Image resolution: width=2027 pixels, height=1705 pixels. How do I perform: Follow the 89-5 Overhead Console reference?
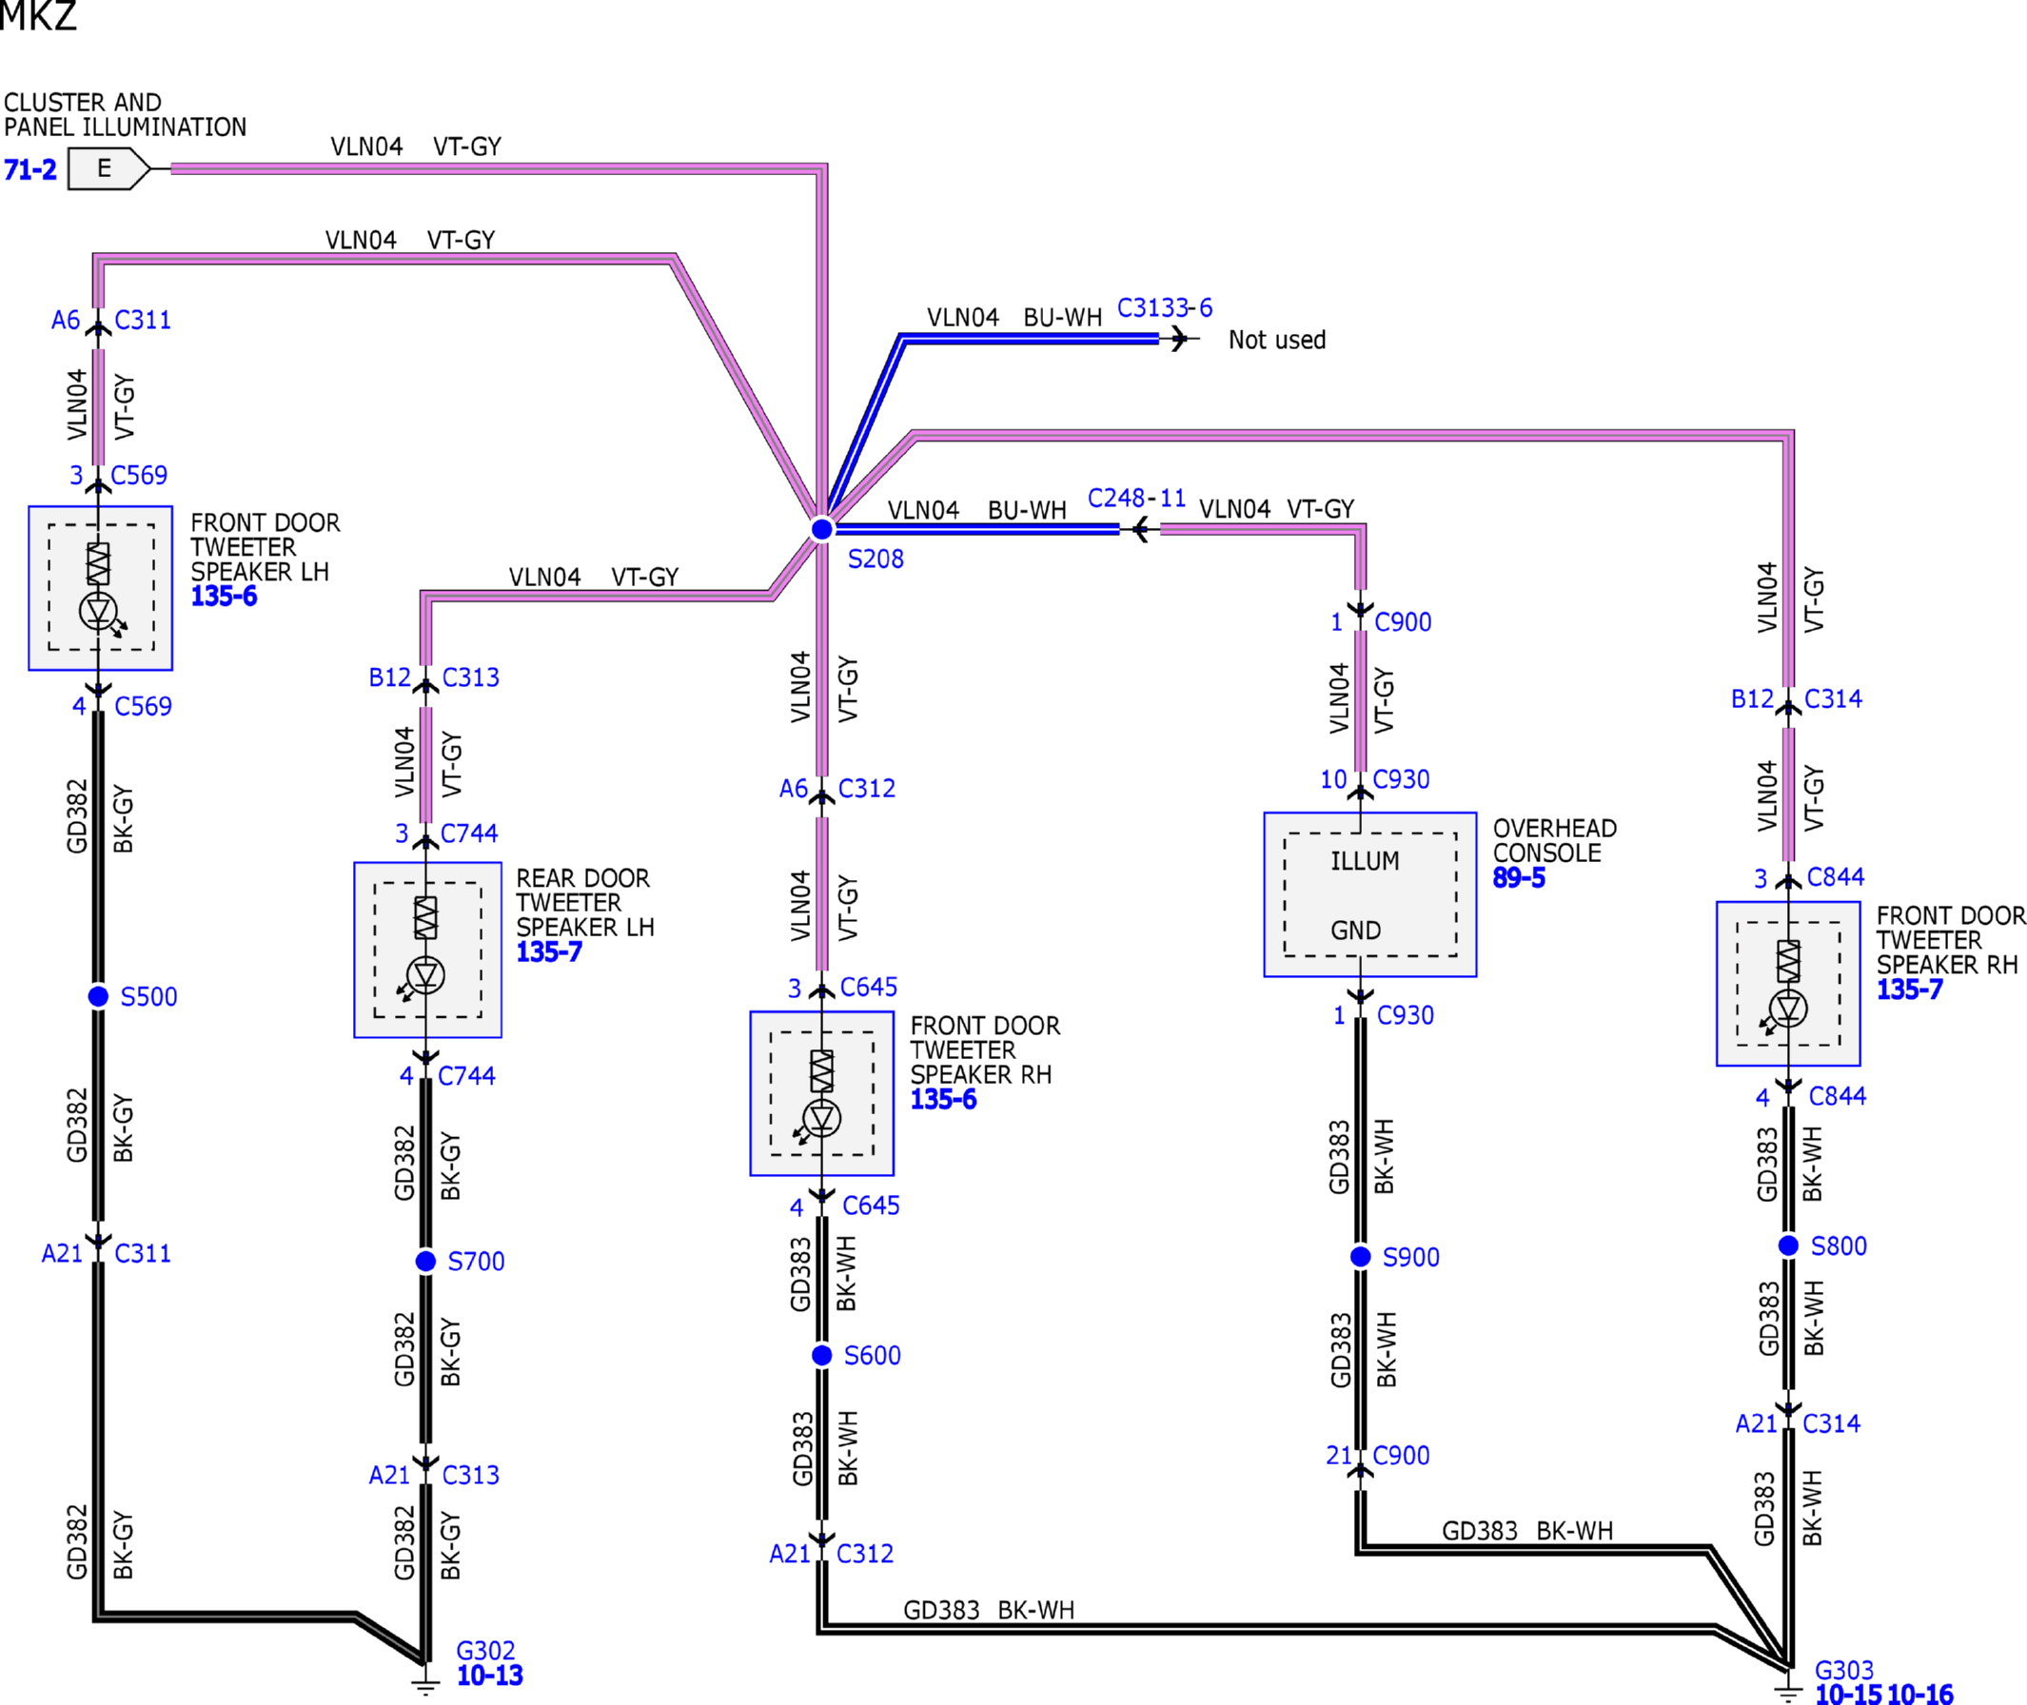click(x=1519, y=877)
